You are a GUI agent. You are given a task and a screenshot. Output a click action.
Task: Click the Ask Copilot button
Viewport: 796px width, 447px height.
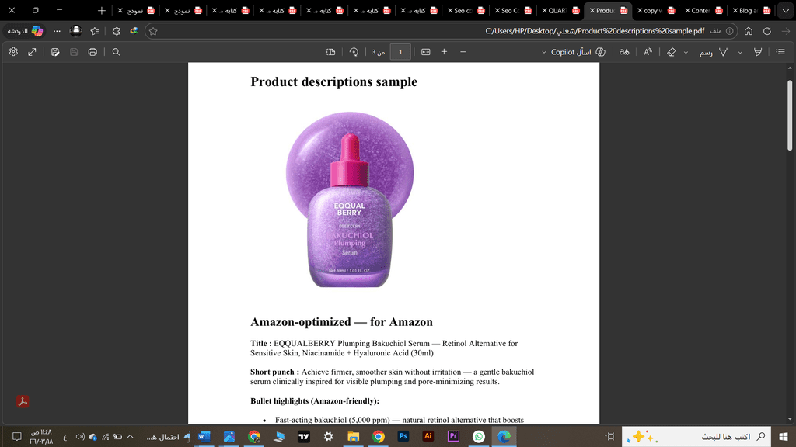click(x=571, y=52)
